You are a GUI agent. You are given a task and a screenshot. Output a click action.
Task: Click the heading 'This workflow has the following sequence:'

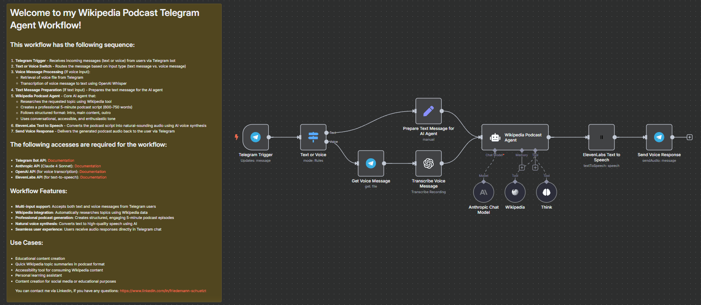coord(72,45)
